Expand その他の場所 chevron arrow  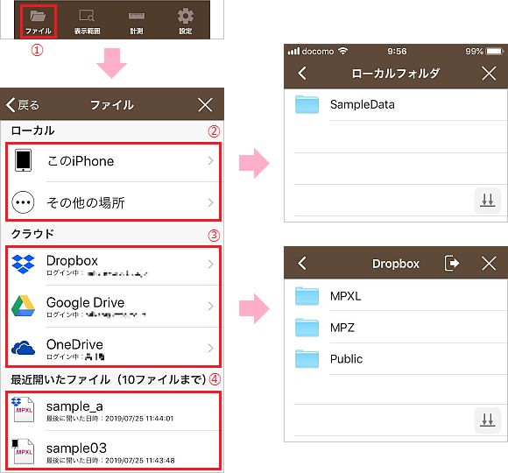coord(210,203)
